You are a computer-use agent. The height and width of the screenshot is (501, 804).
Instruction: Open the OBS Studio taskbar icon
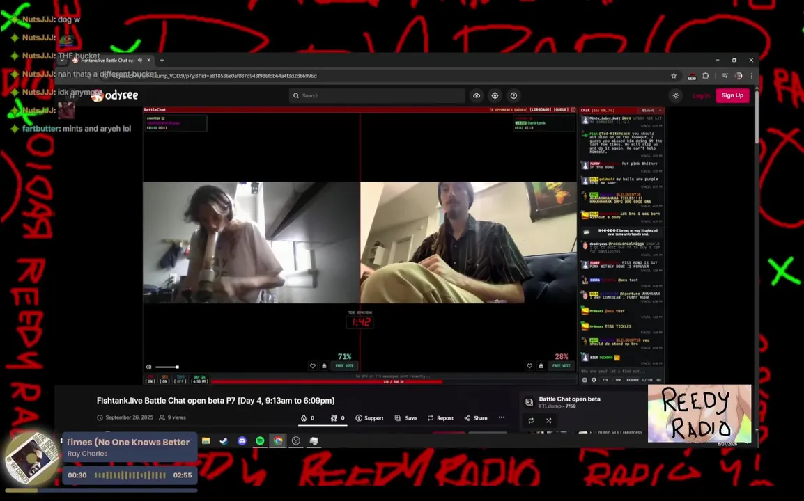[296, 440]
